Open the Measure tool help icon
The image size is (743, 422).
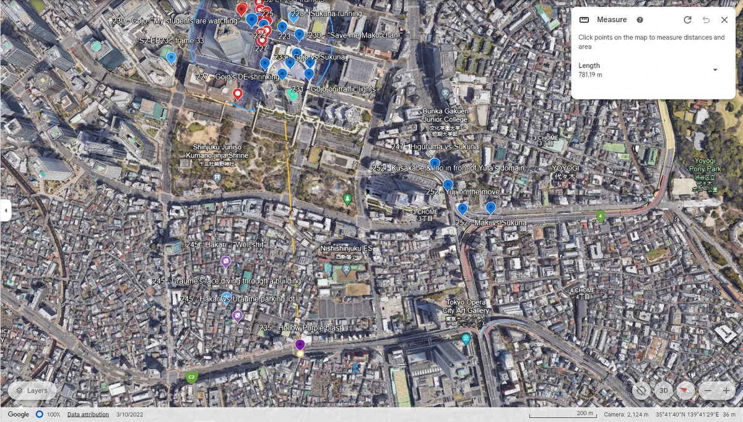point(640,20)
